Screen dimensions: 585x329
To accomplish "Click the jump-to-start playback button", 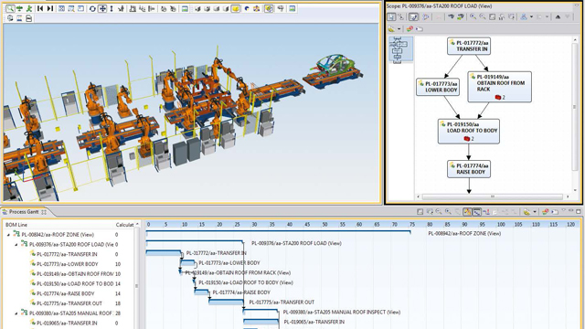I will coord(40,8).
